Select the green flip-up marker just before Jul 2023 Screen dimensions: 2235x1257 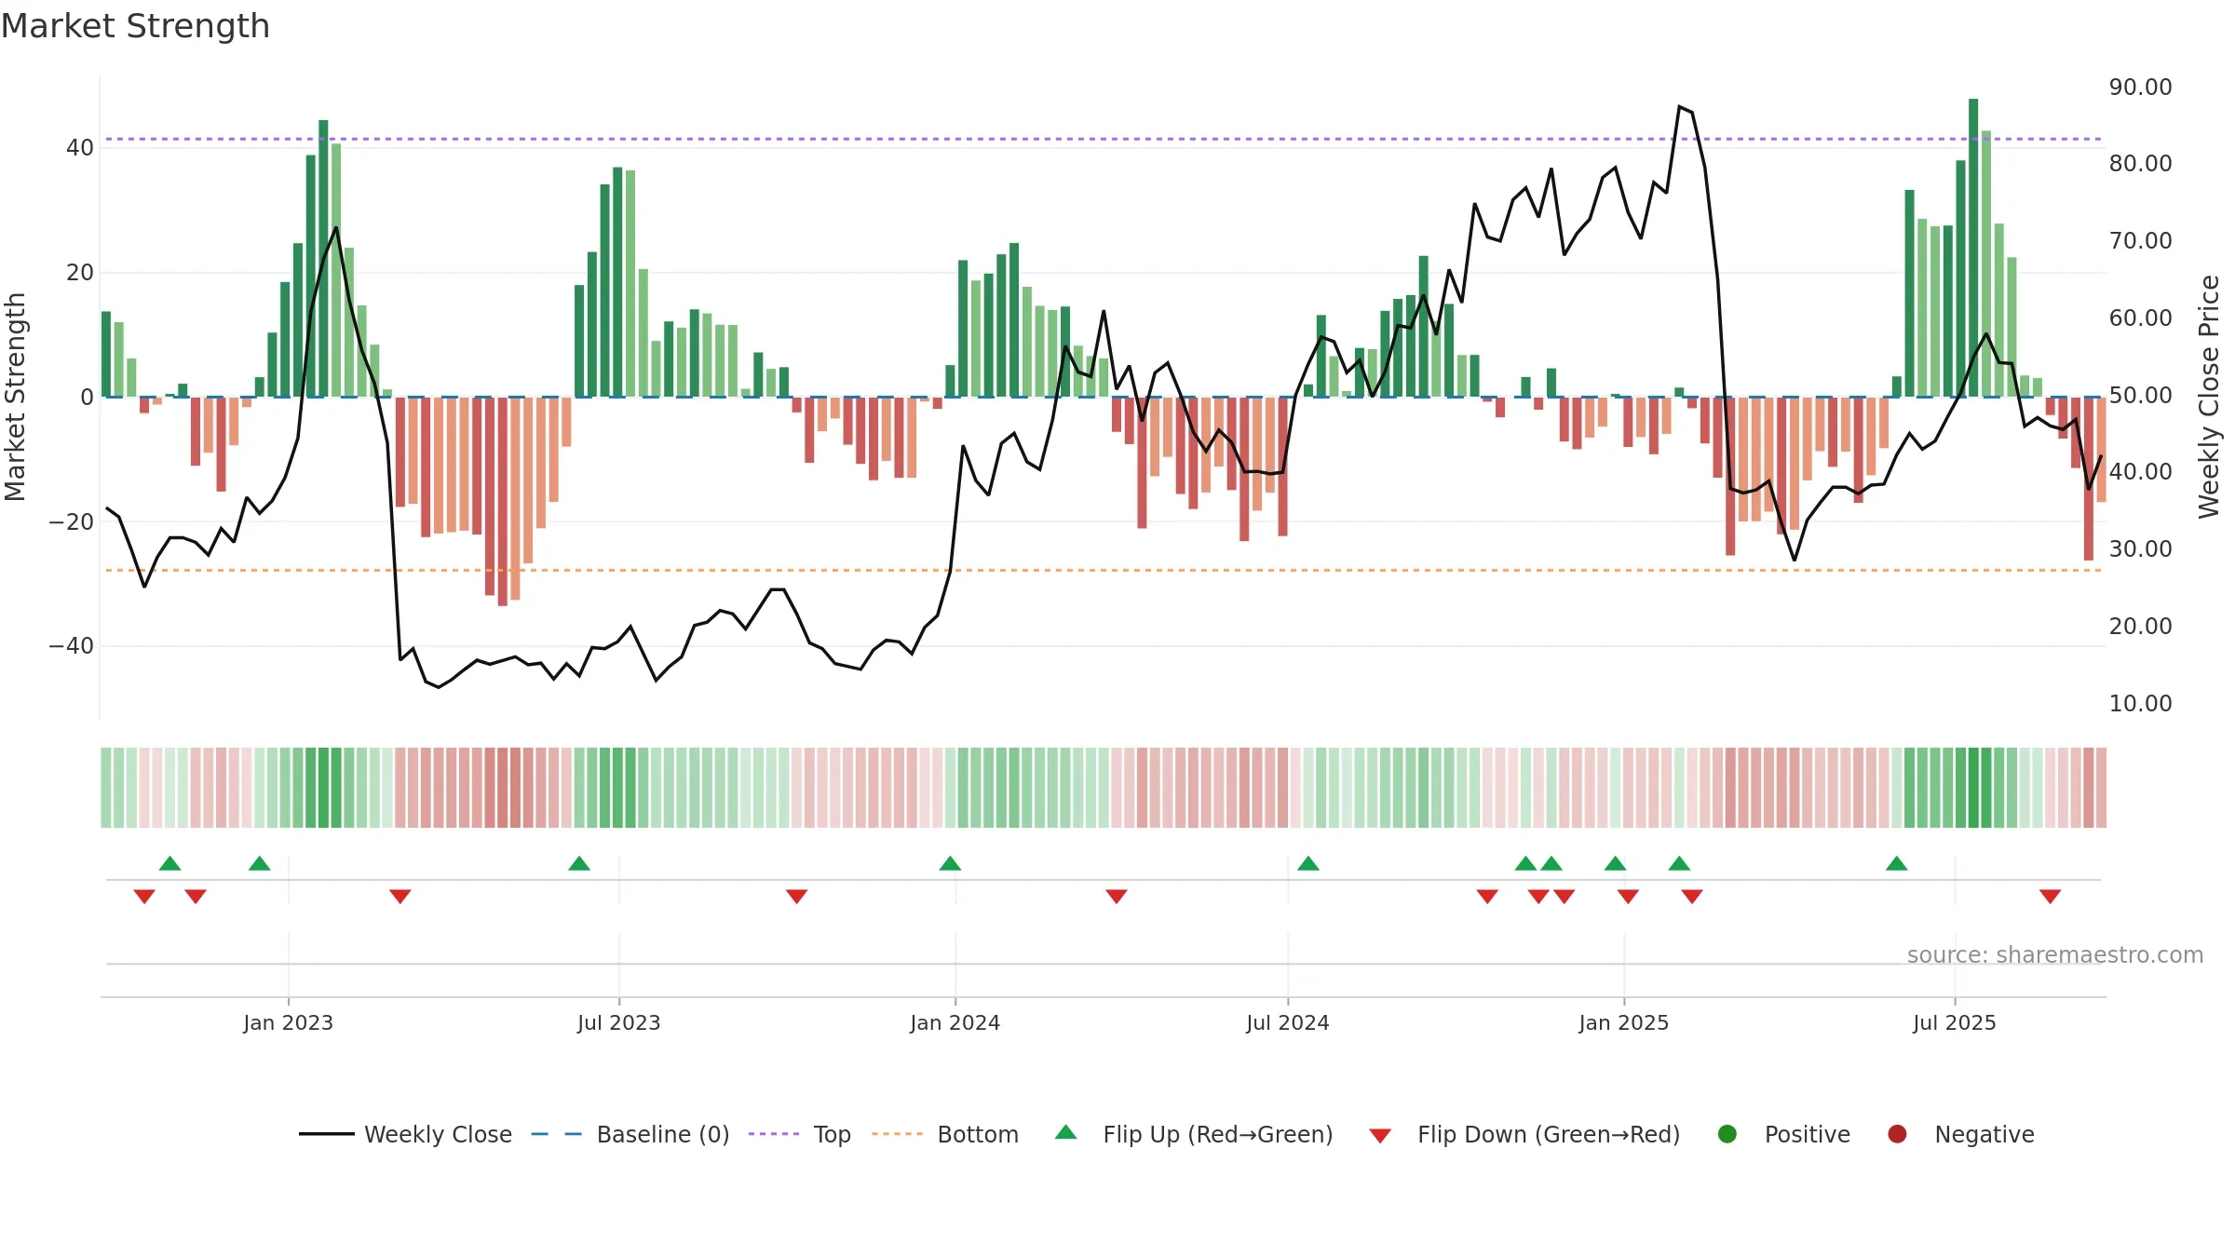(x=579, y=863)
